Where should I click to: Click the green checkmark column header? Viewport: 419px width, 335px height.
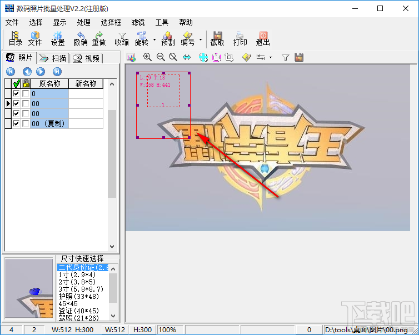coord(16,84)
